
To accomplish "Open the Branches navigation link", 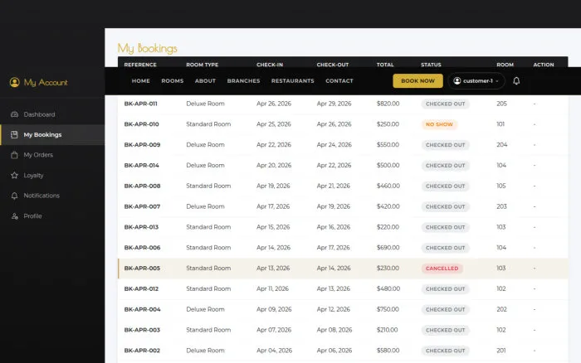I will coord(243,80).
